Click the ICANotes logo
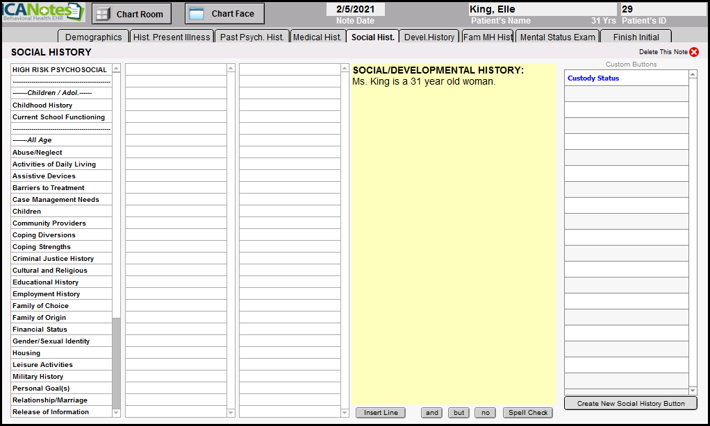The height and width of the screenshot is (426, 710). (x=43, y=12)
